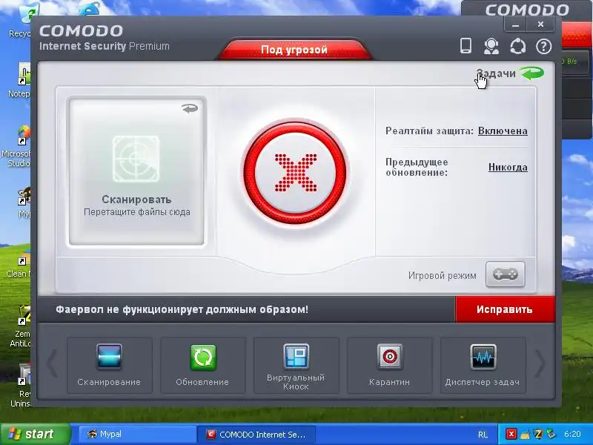Switch to Задачи view via green arrow
593x445 pixels.
click(x=532, y=73)
